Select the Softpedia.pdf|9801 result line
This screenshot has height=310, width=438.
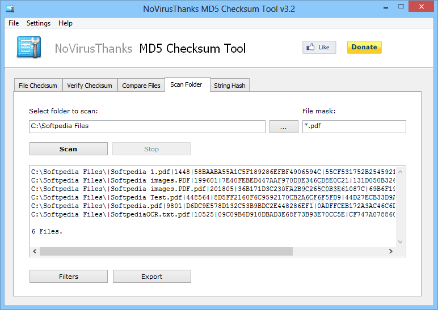coord(213,206)
